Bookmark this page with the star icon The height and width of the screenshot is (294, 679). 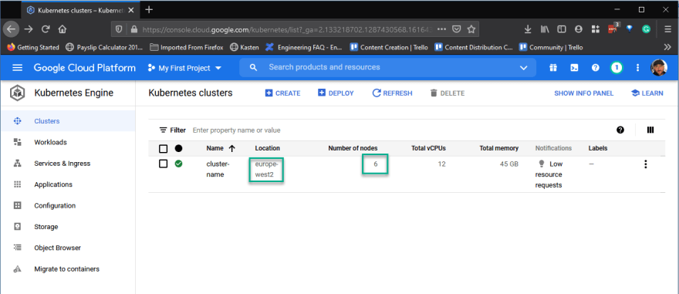(x=471, y=29)
